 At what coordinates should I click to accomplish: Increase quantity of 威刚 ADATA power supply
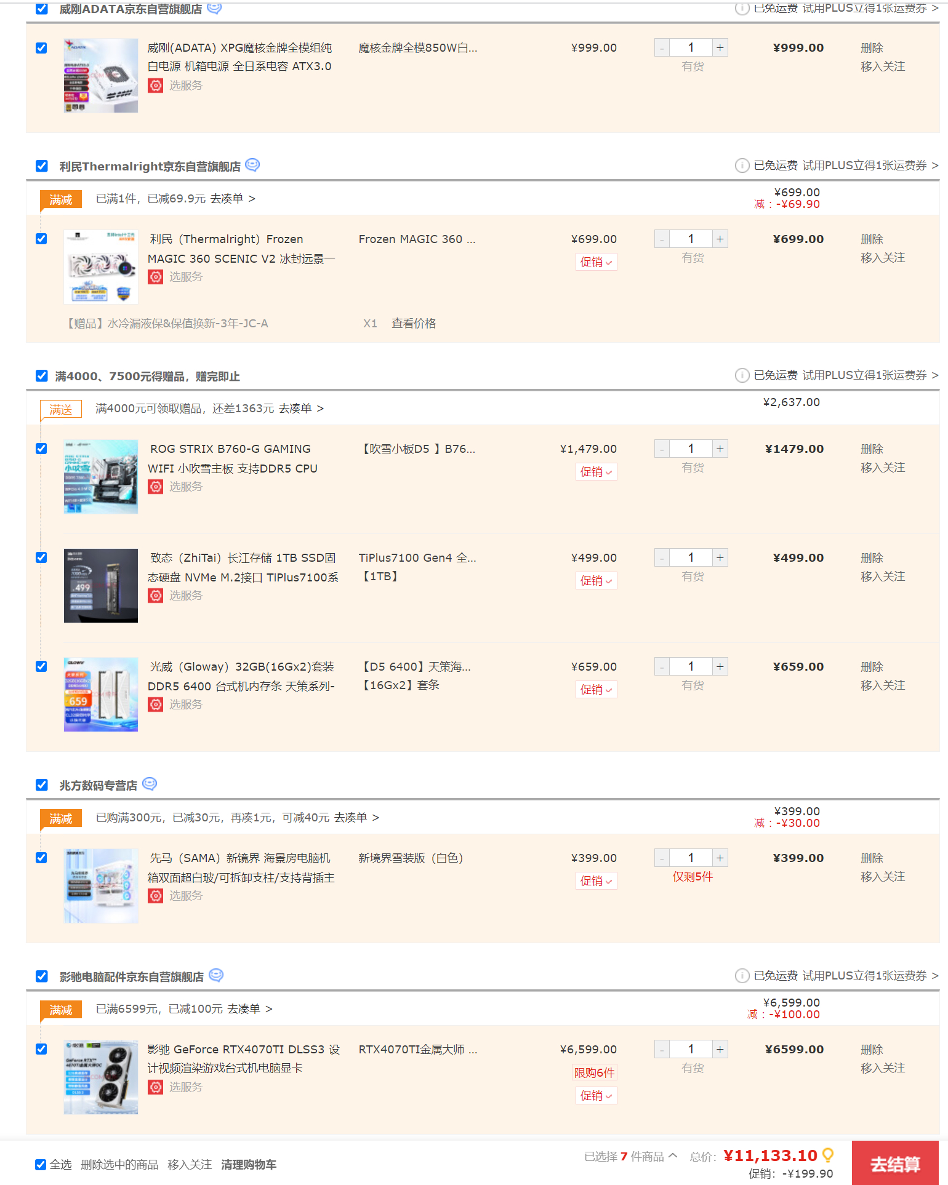(x=720, y=48)
